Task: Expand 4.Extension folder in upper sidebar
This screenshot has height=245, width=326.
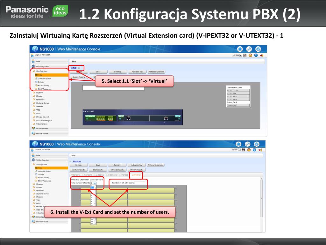Action: (34, 100)
